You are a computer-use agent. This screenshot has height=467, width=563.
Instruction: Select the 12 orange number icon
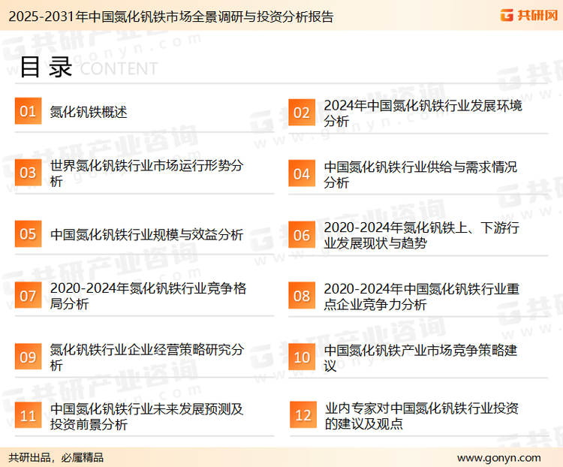(303, 416)
